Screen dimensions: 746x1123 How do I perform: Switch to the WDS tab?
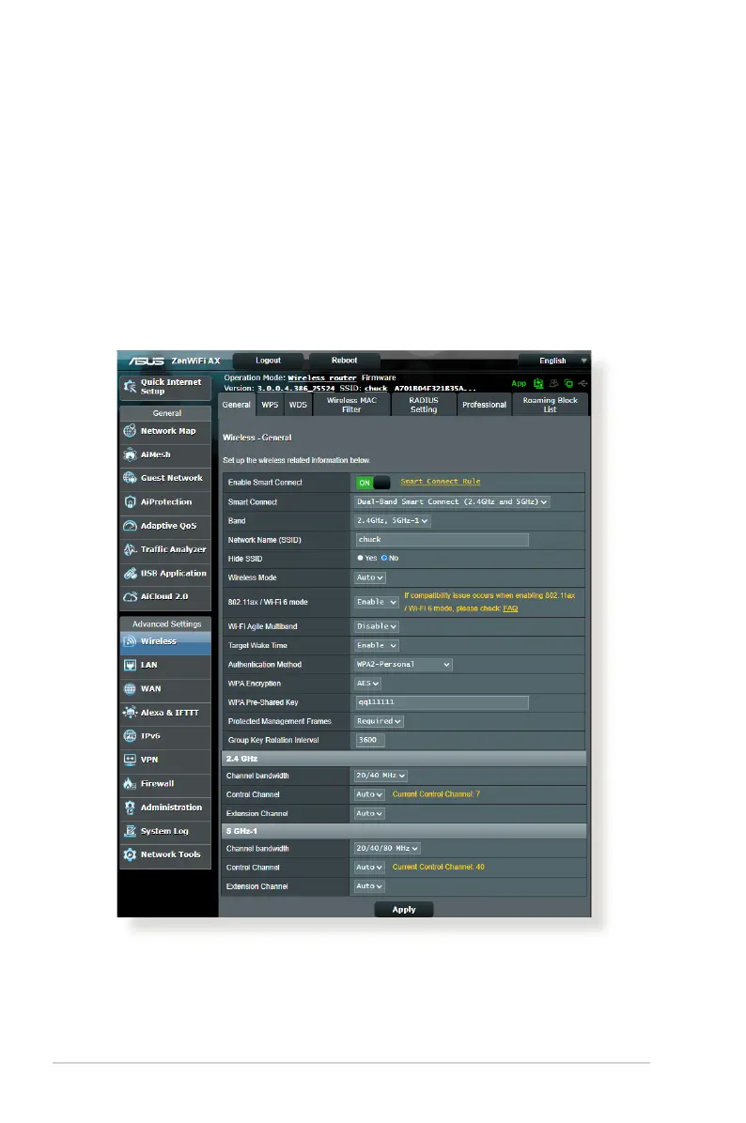click(x=298, y=405)
